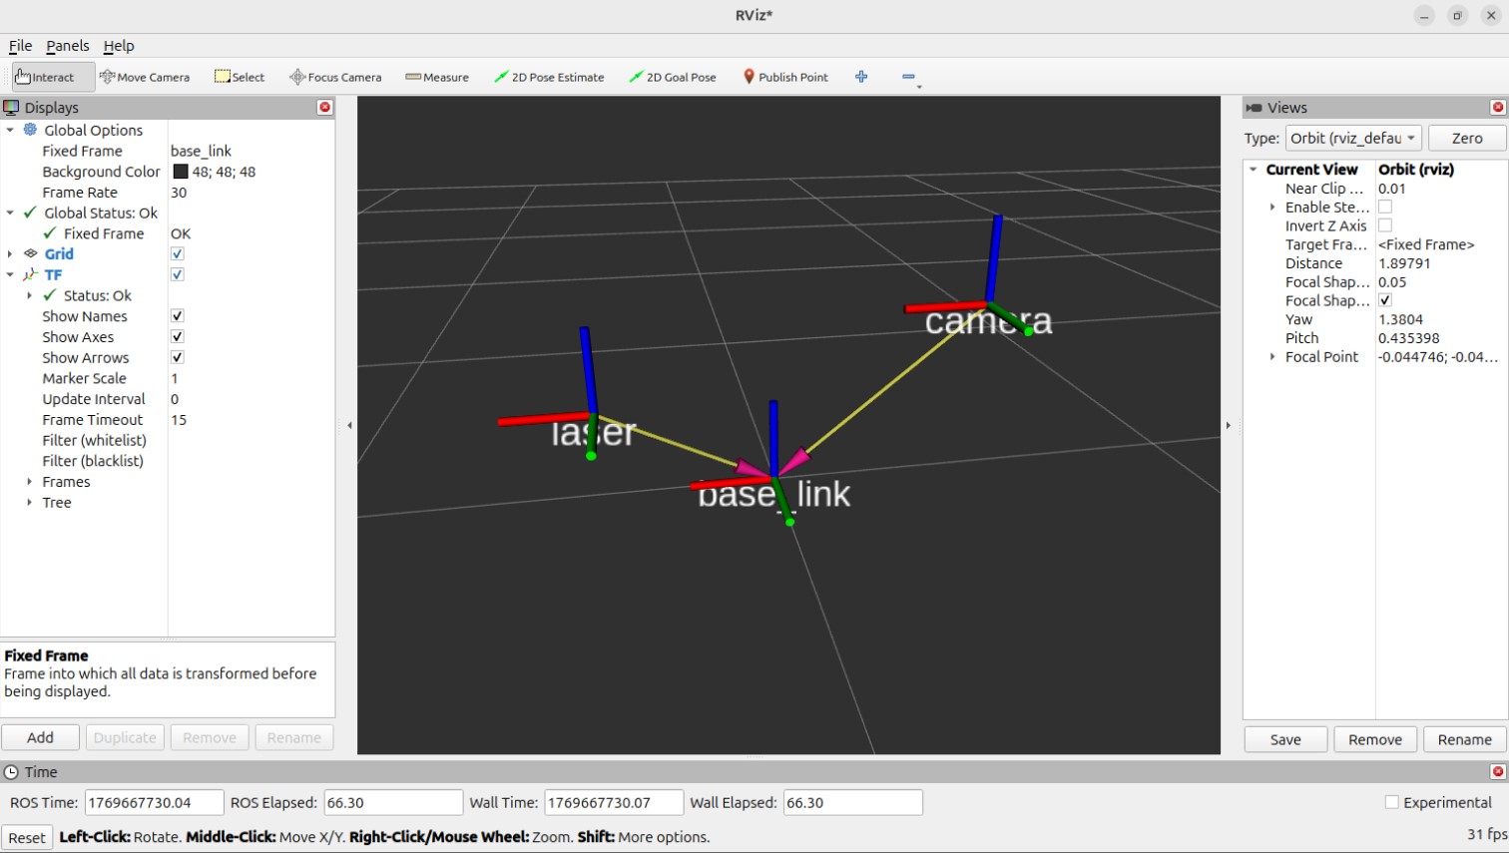Click the Focus Camera tool
This screenshot has height=853, width=1509.
pos(335,76)
